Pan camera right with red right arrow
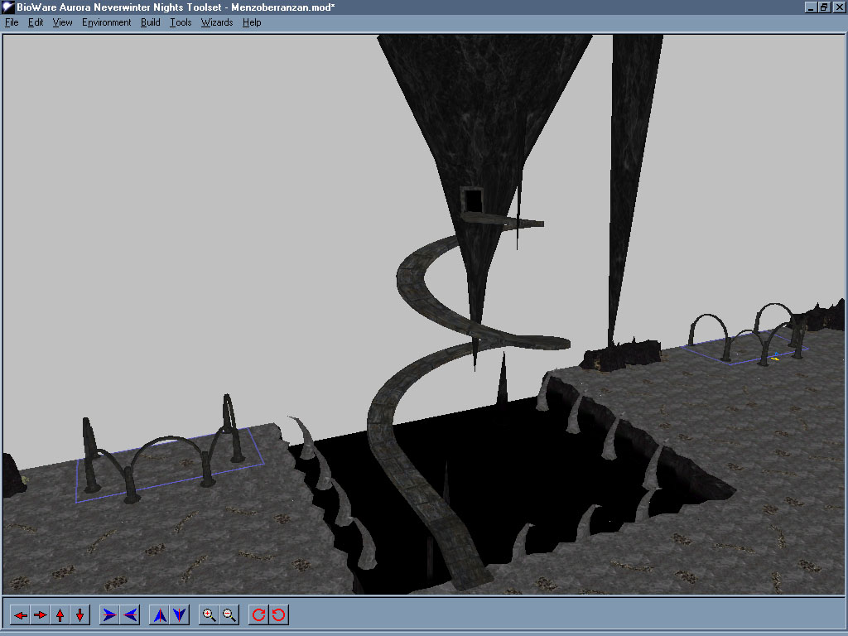Image resolution: width=848 pixels, height=636 pixels. coord(41,615)
